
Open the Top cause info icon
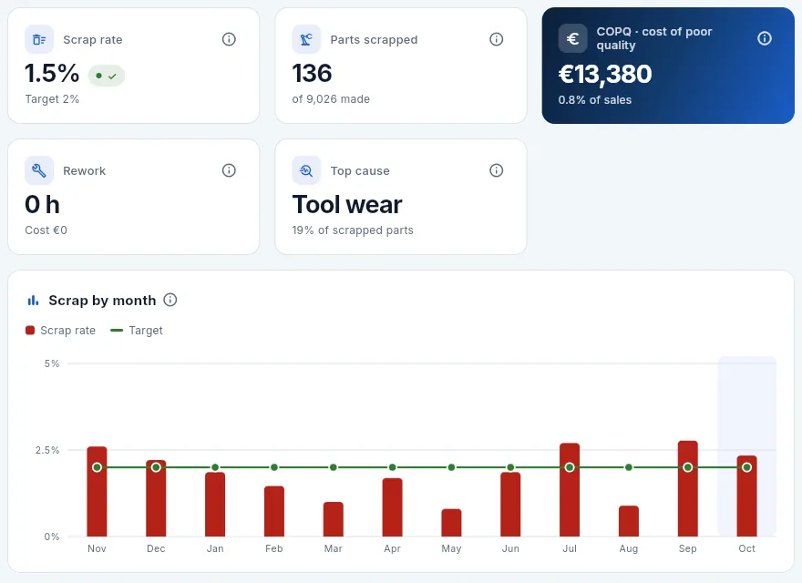[x=496, y=170]
